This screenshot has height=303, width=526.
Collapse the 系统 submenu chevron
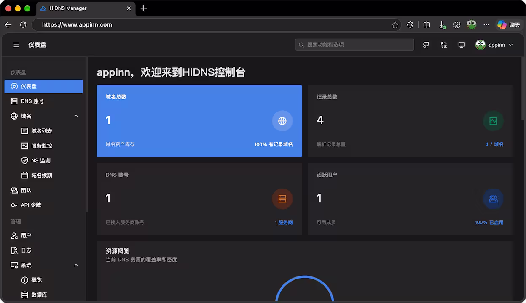click(76, 265)
